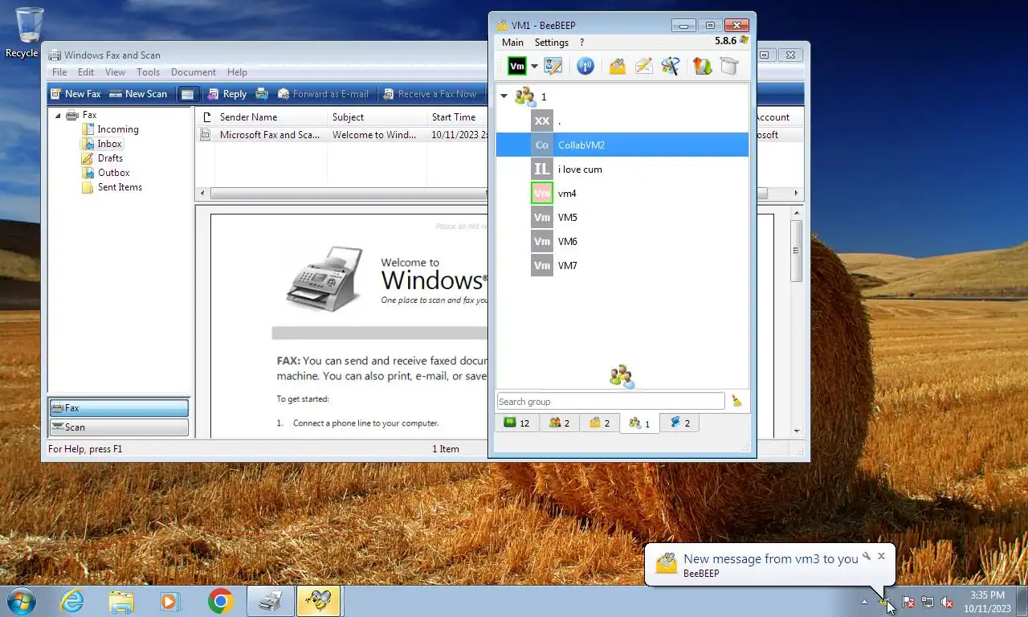
Task: Click the blue broadcast antenna icon
Action: (585, 66)
